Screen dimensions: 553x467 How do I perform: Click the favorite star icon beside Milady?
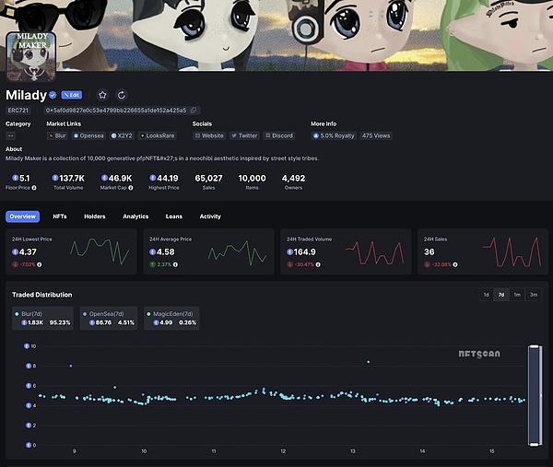[x=102, y=95]
